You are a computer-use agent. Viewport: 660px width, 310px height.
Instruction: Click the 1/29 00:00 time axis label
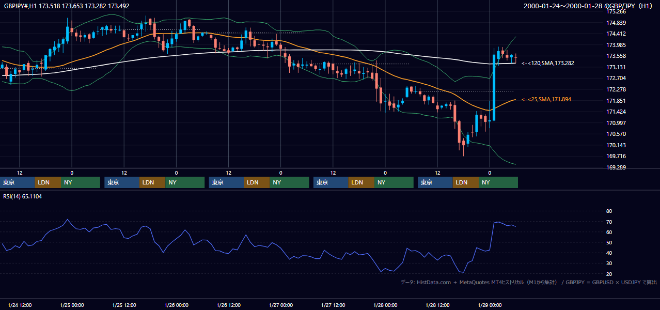tap(490, 305)
